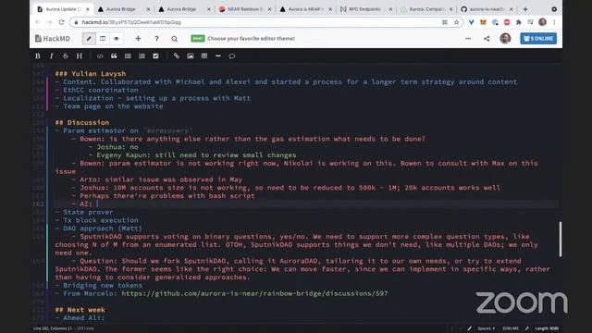Image resolution: width=592 pixels, height=333 pixels.
Task: Switch to edit-only mode (pencil)
Action: coord(89,39)
